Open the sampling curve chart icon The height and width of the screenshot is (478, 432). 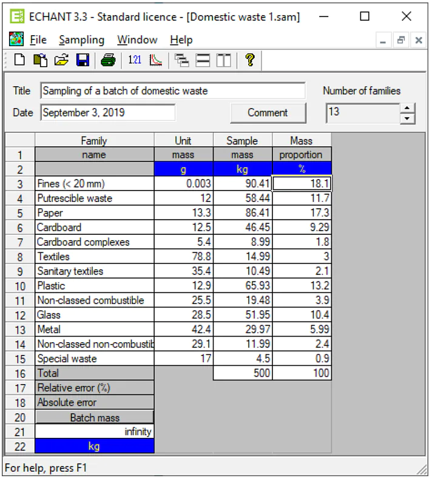click(x=155, y=59)
